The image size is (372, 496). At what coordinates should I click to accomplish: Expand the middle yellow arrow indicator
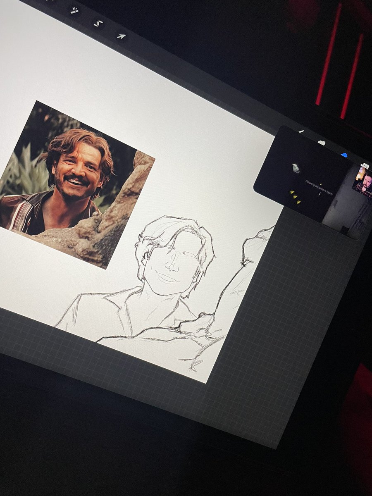pyautogui.click(x=295, y=197)
